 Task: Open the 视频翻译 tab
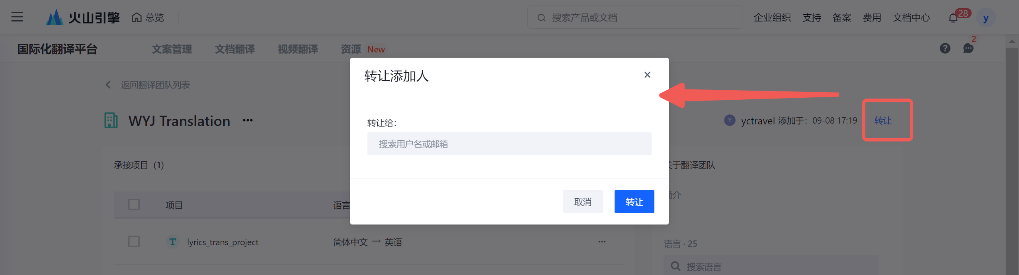pos(298,49)
